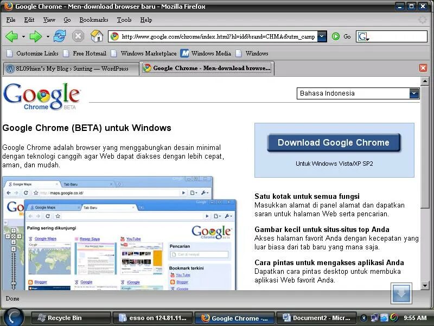The image size is (434, 326).
Task: Switch to Google Chrome Firefox taskbar button
Action: 234,318
